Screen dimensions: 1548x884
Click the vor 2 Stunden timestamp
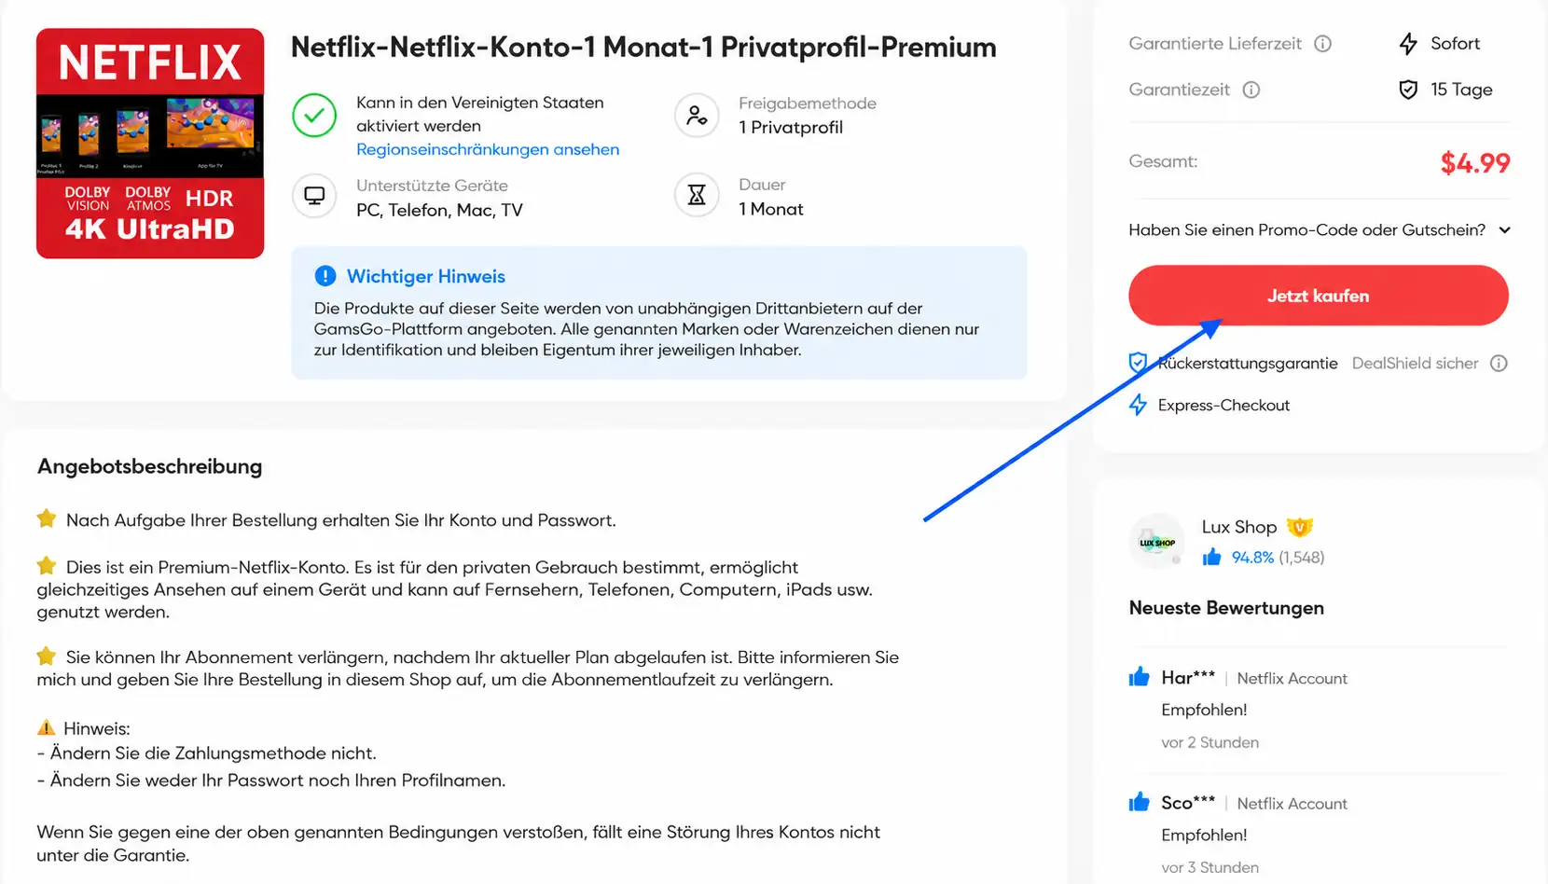1210,742
